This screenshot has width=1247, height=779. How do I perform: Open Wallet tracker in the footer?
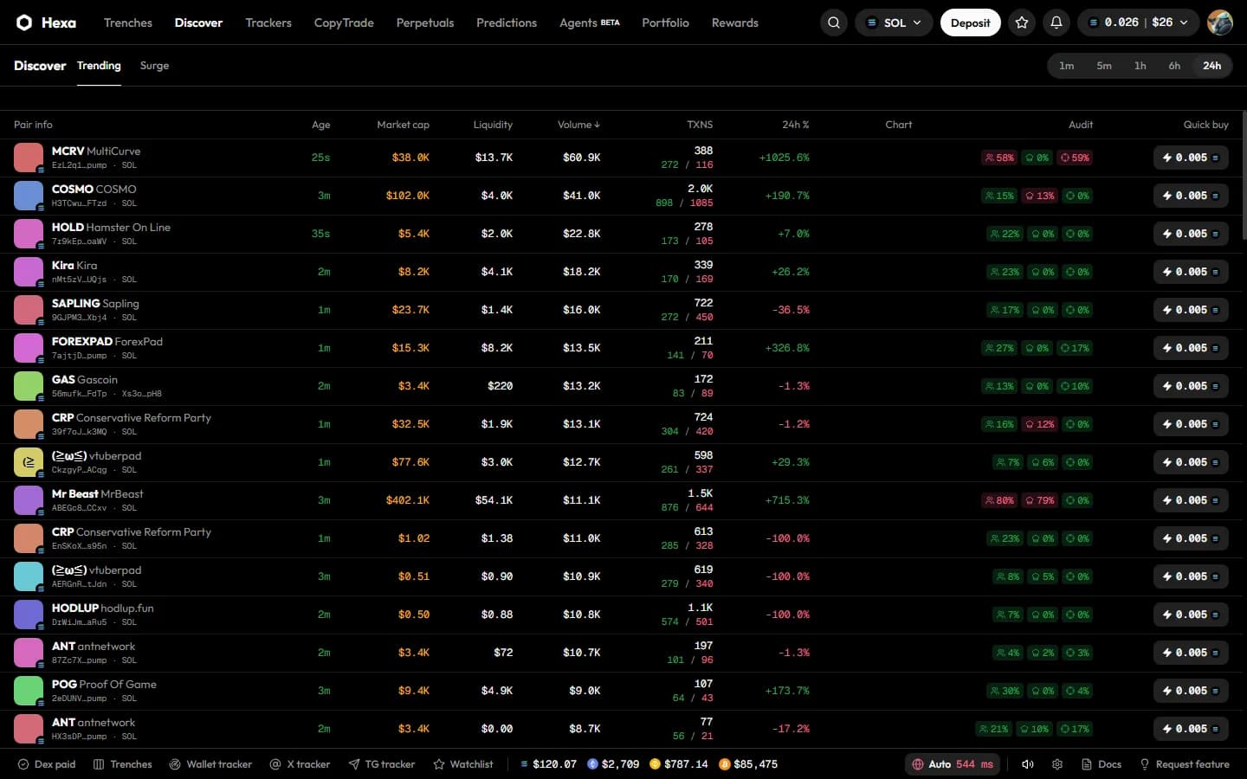click(x=210, y=764)
